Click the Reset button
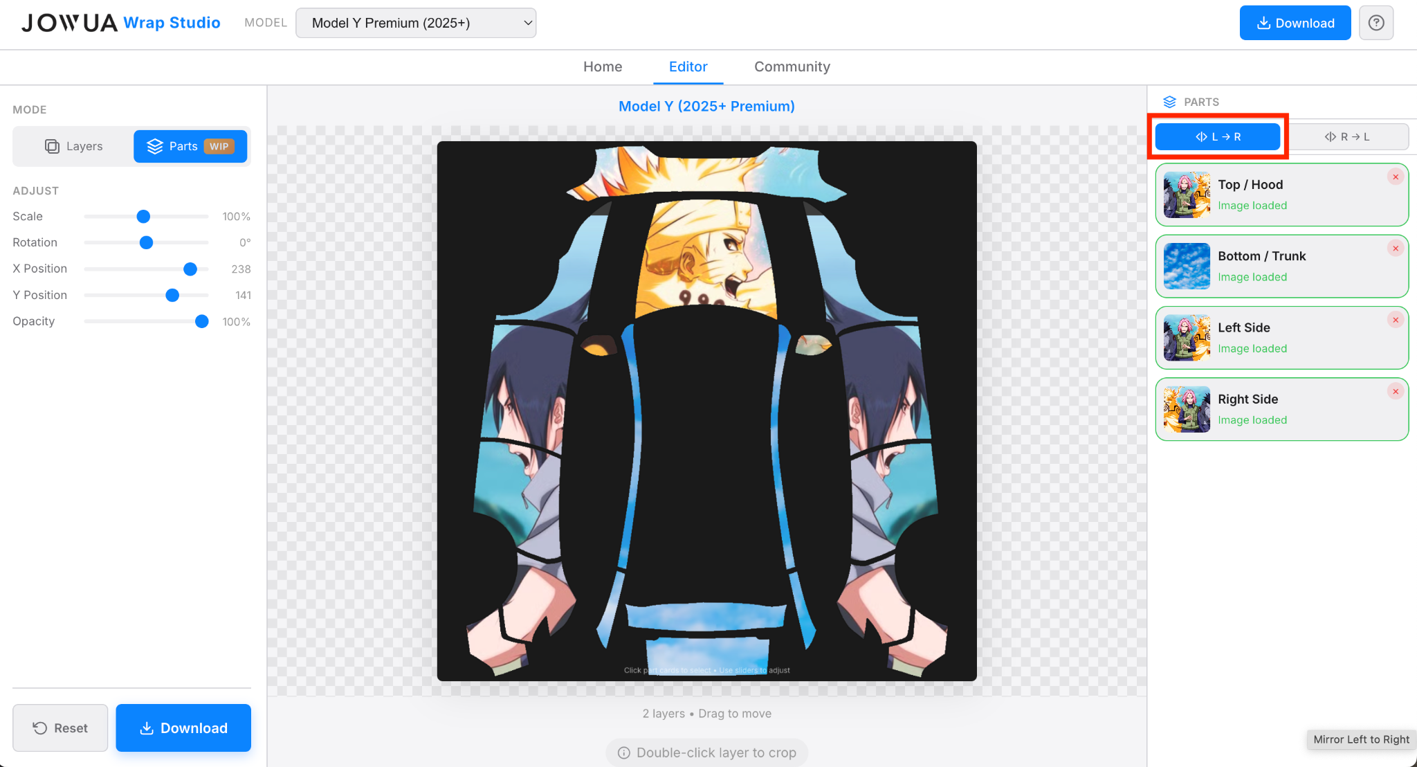1417x767 pixels. coord(60,728)
